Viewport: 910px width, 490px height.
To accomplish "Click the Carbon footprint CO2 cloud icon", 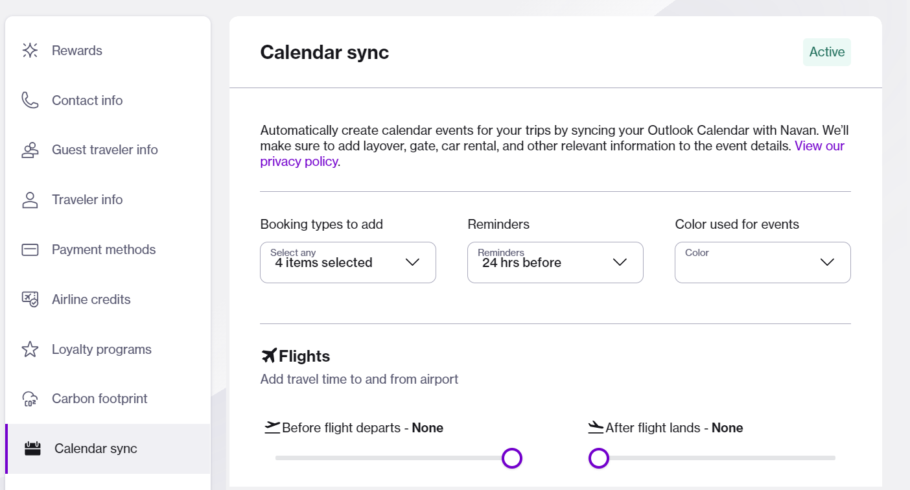I will click(30, 399).
